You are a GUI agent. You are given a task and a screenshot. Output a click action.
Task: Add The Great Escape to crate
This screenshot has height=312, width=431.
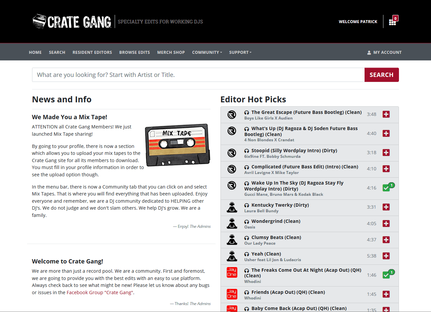tap(386, 114)
